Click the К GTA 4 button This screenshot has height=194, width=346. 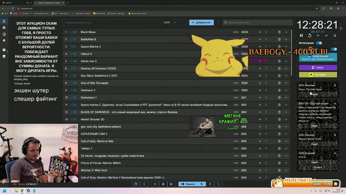click(x=318, y=168)
